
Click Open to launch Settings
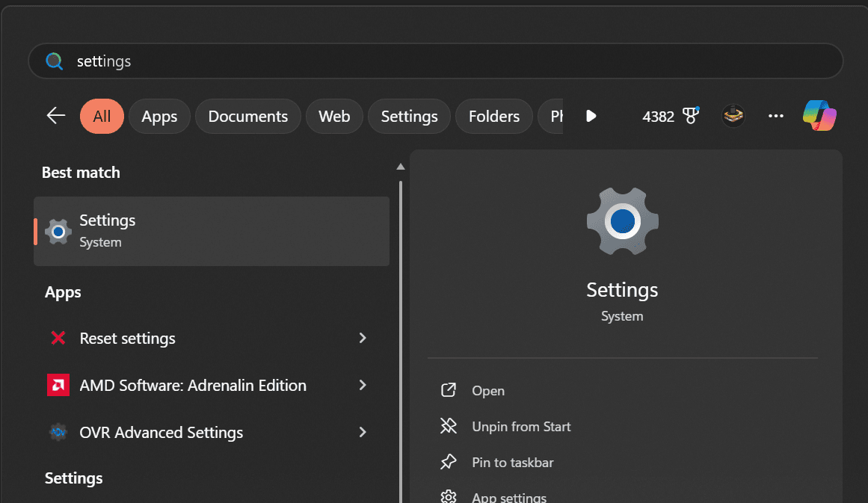[487, 390]
